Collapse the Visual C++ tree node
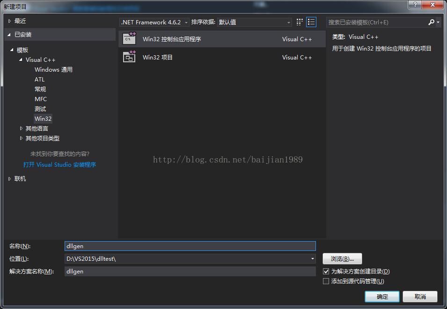447x309 pixels. (21, 59)
